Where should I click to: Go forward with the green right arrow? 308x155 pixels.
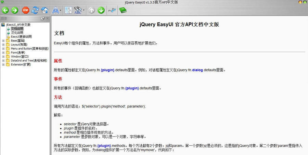tap(15, 10)
